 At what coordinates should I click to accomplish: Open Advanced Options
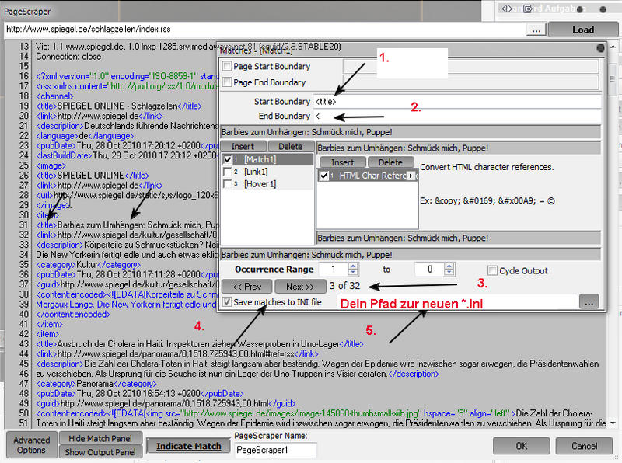click(31, 445)
